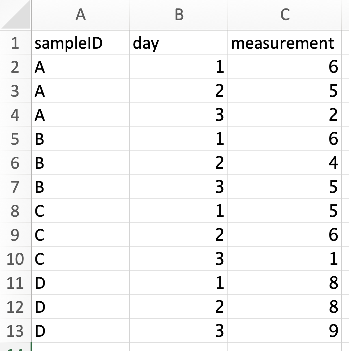Click cell C6 with measurement 4
The width and height of the screenshot is (349, 351).
pyautogui.click(x=285, y=163)
